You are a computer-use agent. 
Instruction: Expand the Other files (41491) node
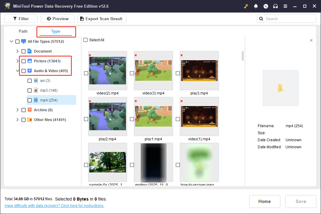click(x=17, y=120)
